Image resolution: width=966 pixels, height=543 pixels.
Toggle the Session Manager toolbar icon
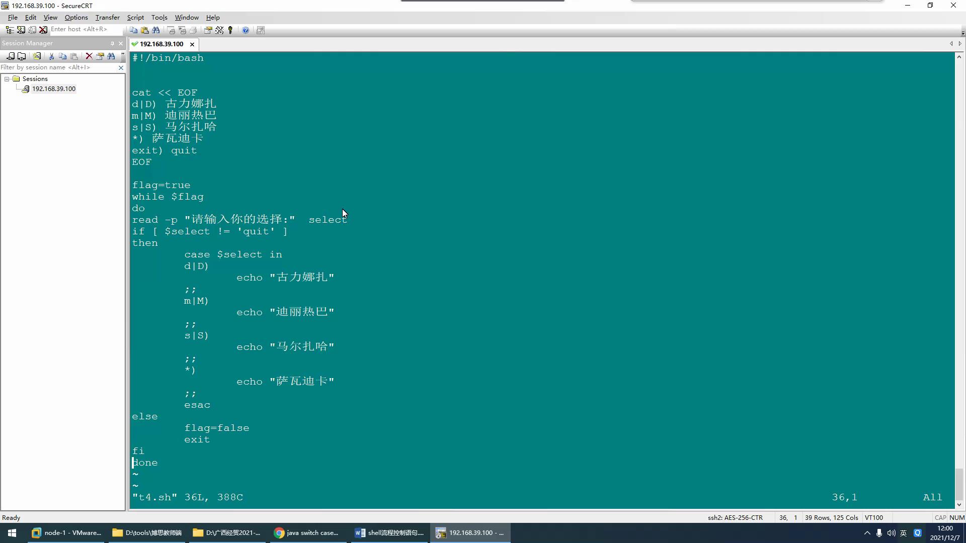[10, 30]
